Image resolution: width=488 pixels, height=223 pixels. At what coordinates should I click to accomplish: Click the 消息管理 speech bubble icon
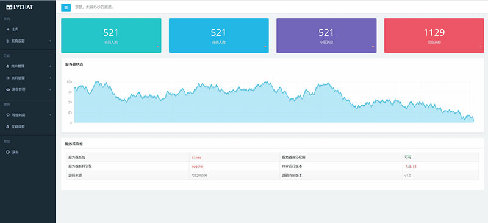click(8, 90)
